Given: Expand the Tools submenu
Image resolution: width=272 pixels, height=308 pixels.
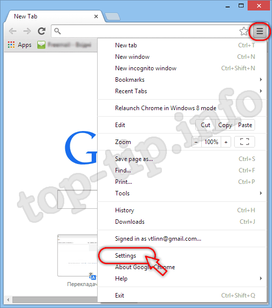Looking at the screenshot, I should coord(182,193).
